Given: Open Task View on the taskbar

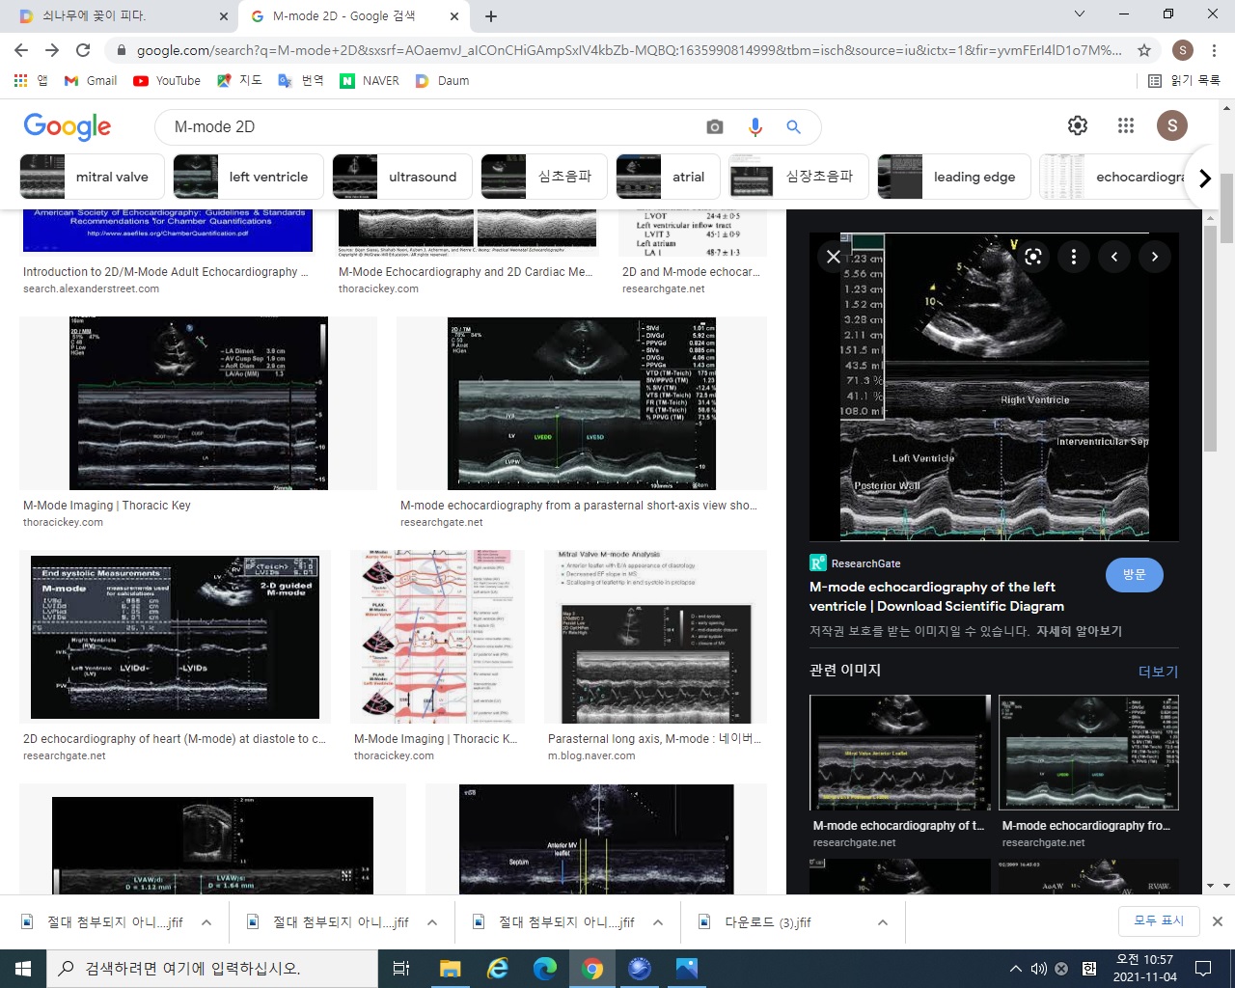Looking at the screenshot, I should pyautogui.click(x=401, y=969).
